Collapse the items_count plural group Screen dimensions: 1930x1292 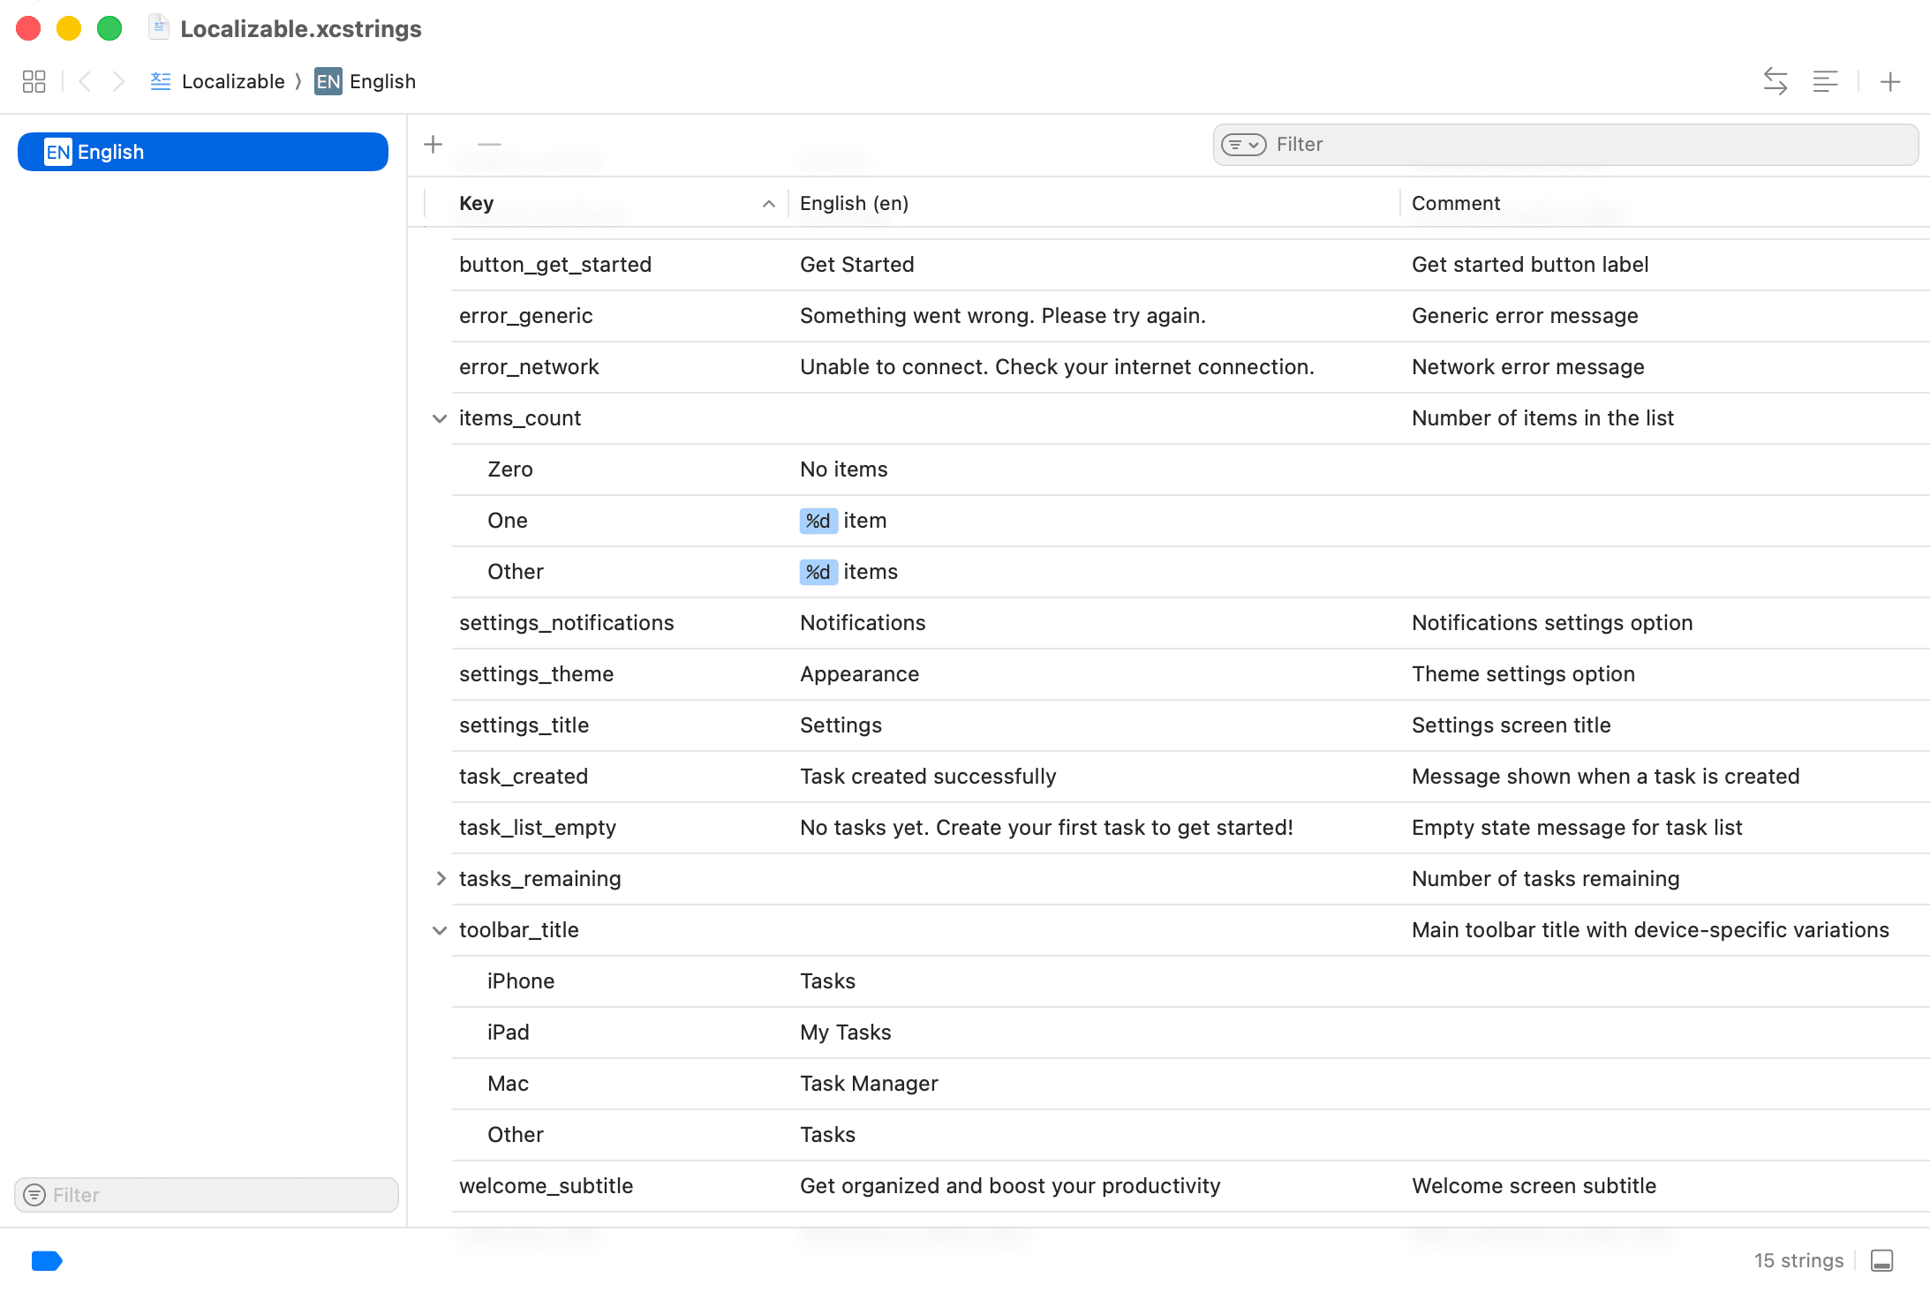[440, 418]
